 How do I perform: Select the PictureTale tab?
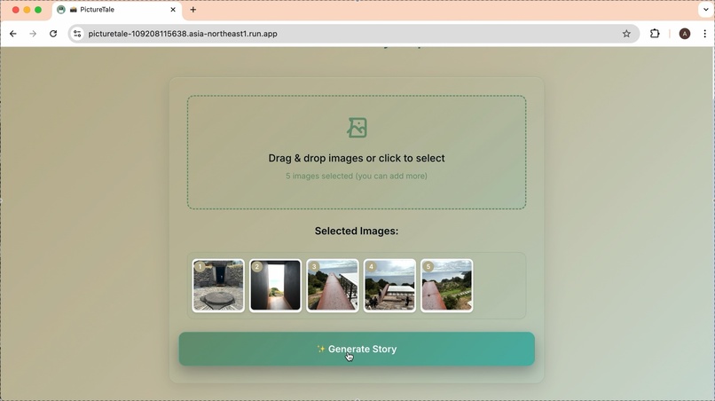point(117,10)
